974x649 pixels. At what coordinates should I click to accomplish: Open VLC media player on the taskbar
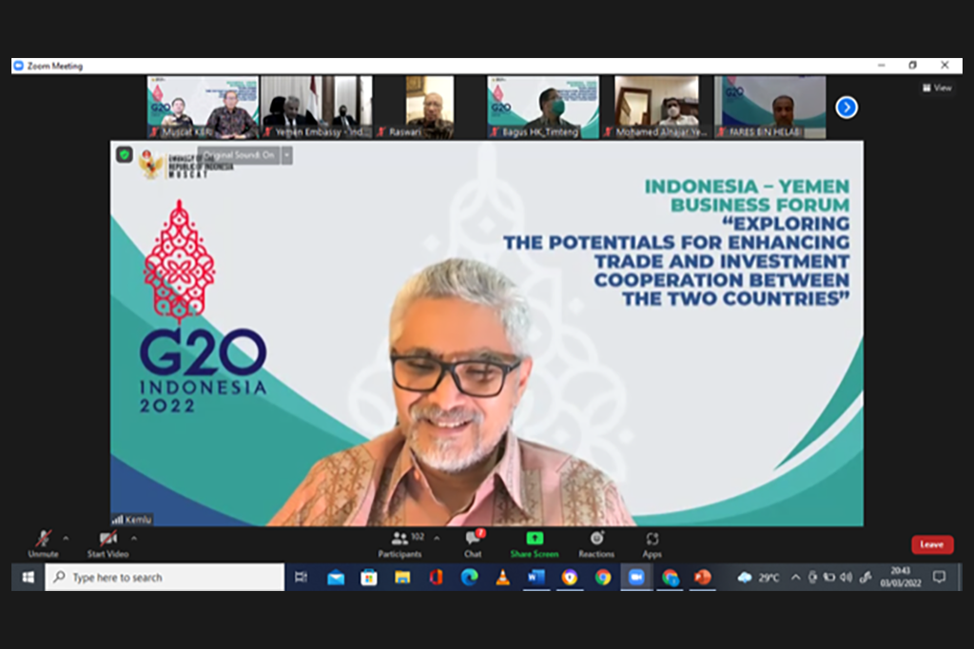coord(503,578)
